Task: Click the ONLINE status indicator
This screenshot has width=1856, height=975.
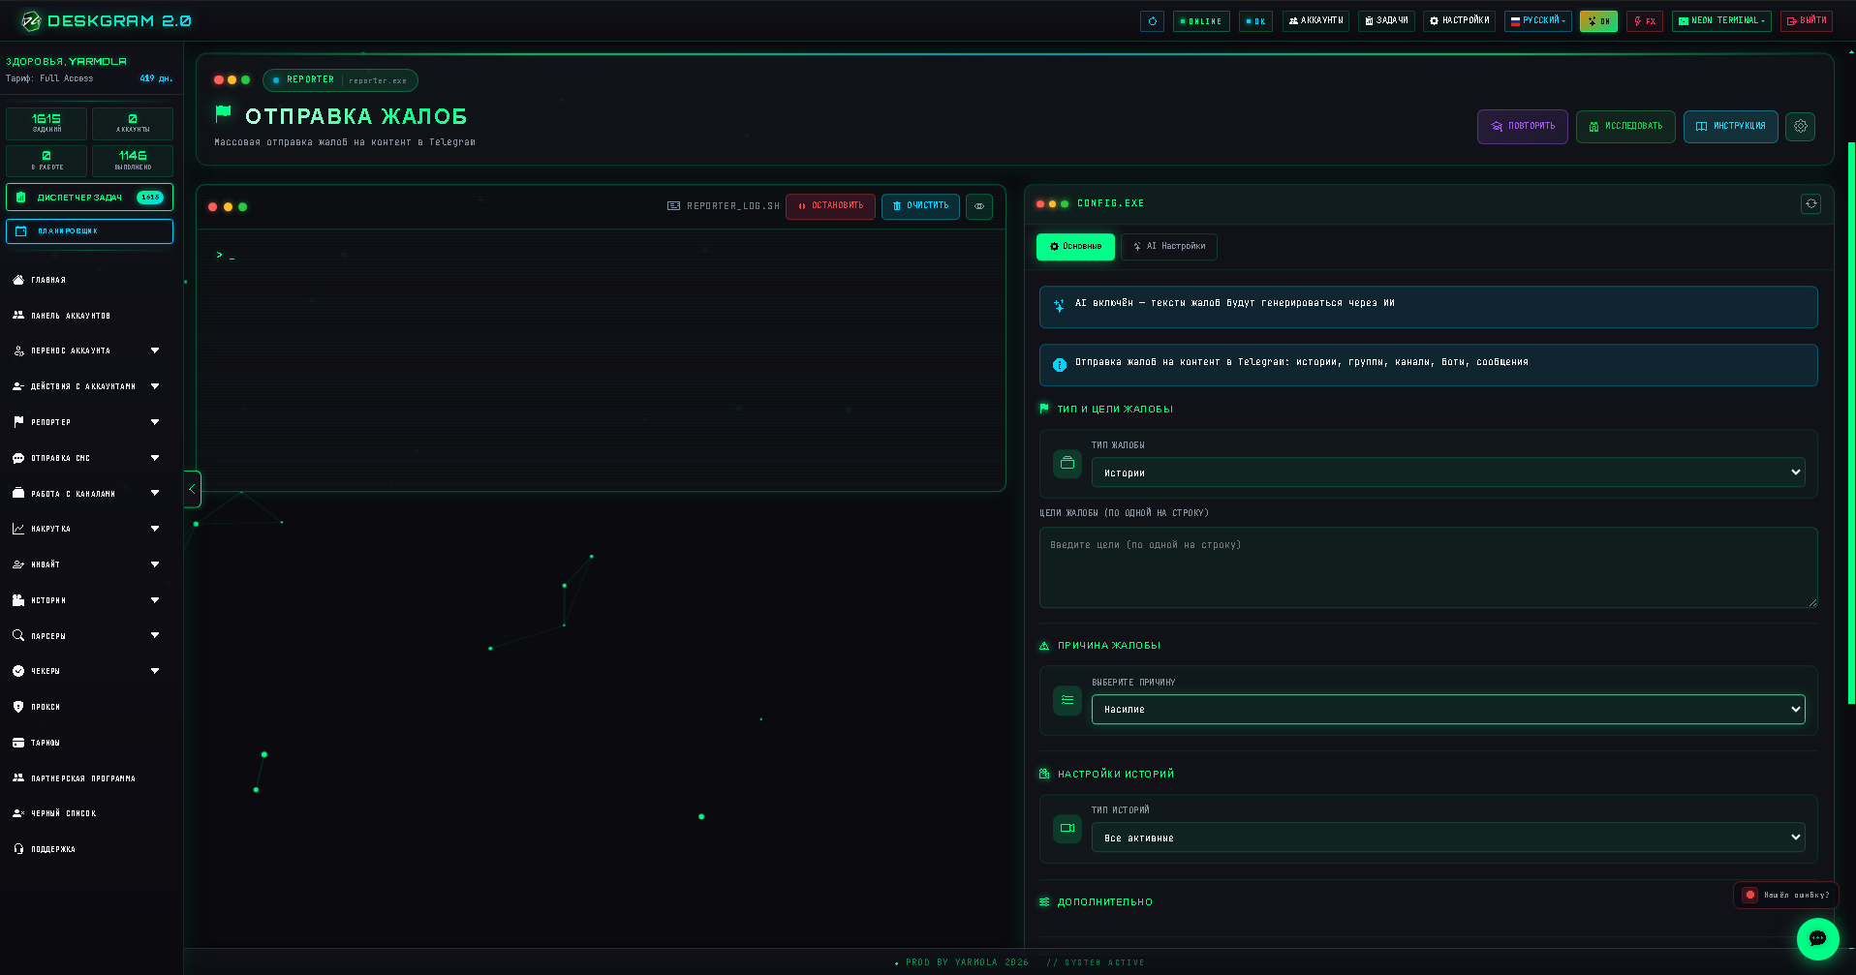Action: (x=1201, y=20)
